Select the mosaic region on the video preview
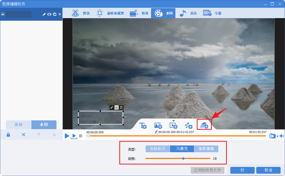285x176 pixels. (x=101, y=118)
